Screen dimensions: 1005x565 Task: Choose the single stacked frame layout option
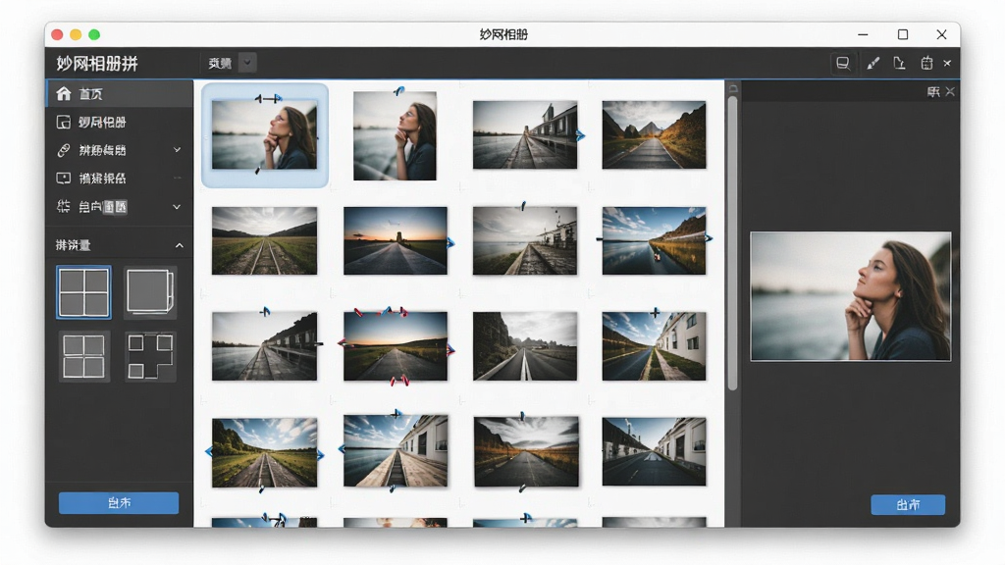[x=150, y=292]
